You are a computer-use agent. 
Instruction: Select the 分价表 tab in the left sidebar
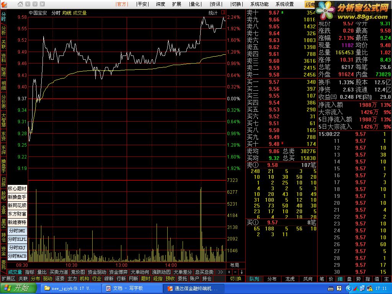(x=3, y=101)
